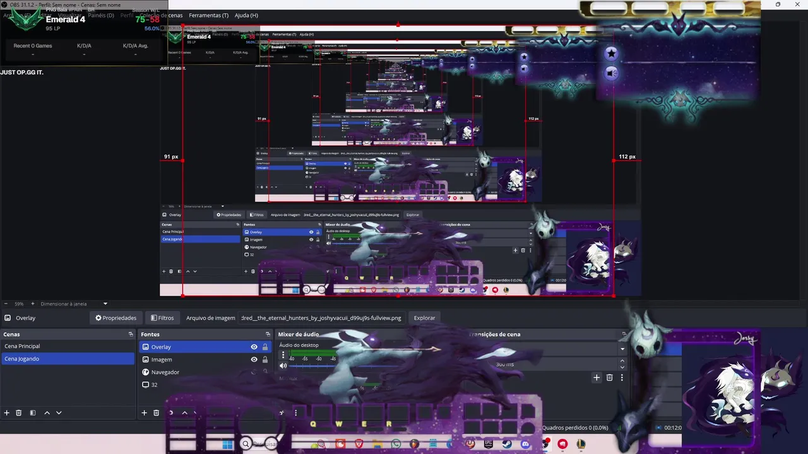Hide the Imagem source

[x=254, y=359]
